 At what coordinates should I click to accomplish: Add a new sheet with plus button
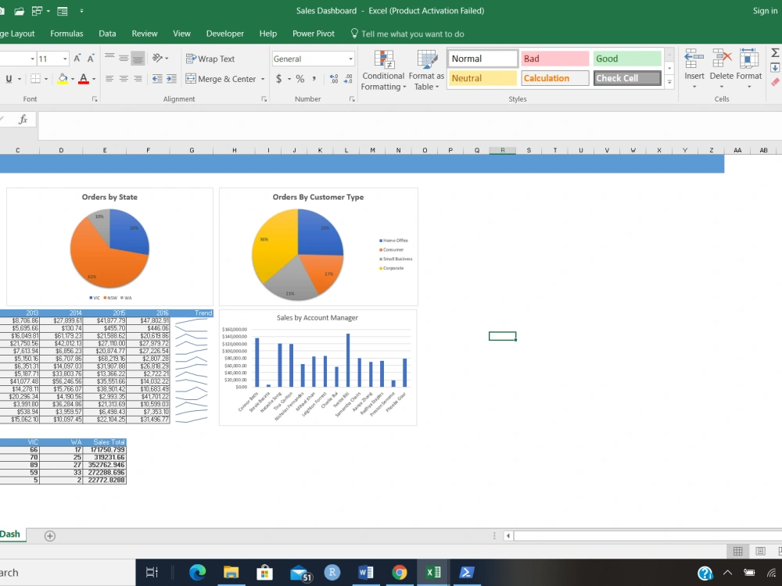point(49,536)
